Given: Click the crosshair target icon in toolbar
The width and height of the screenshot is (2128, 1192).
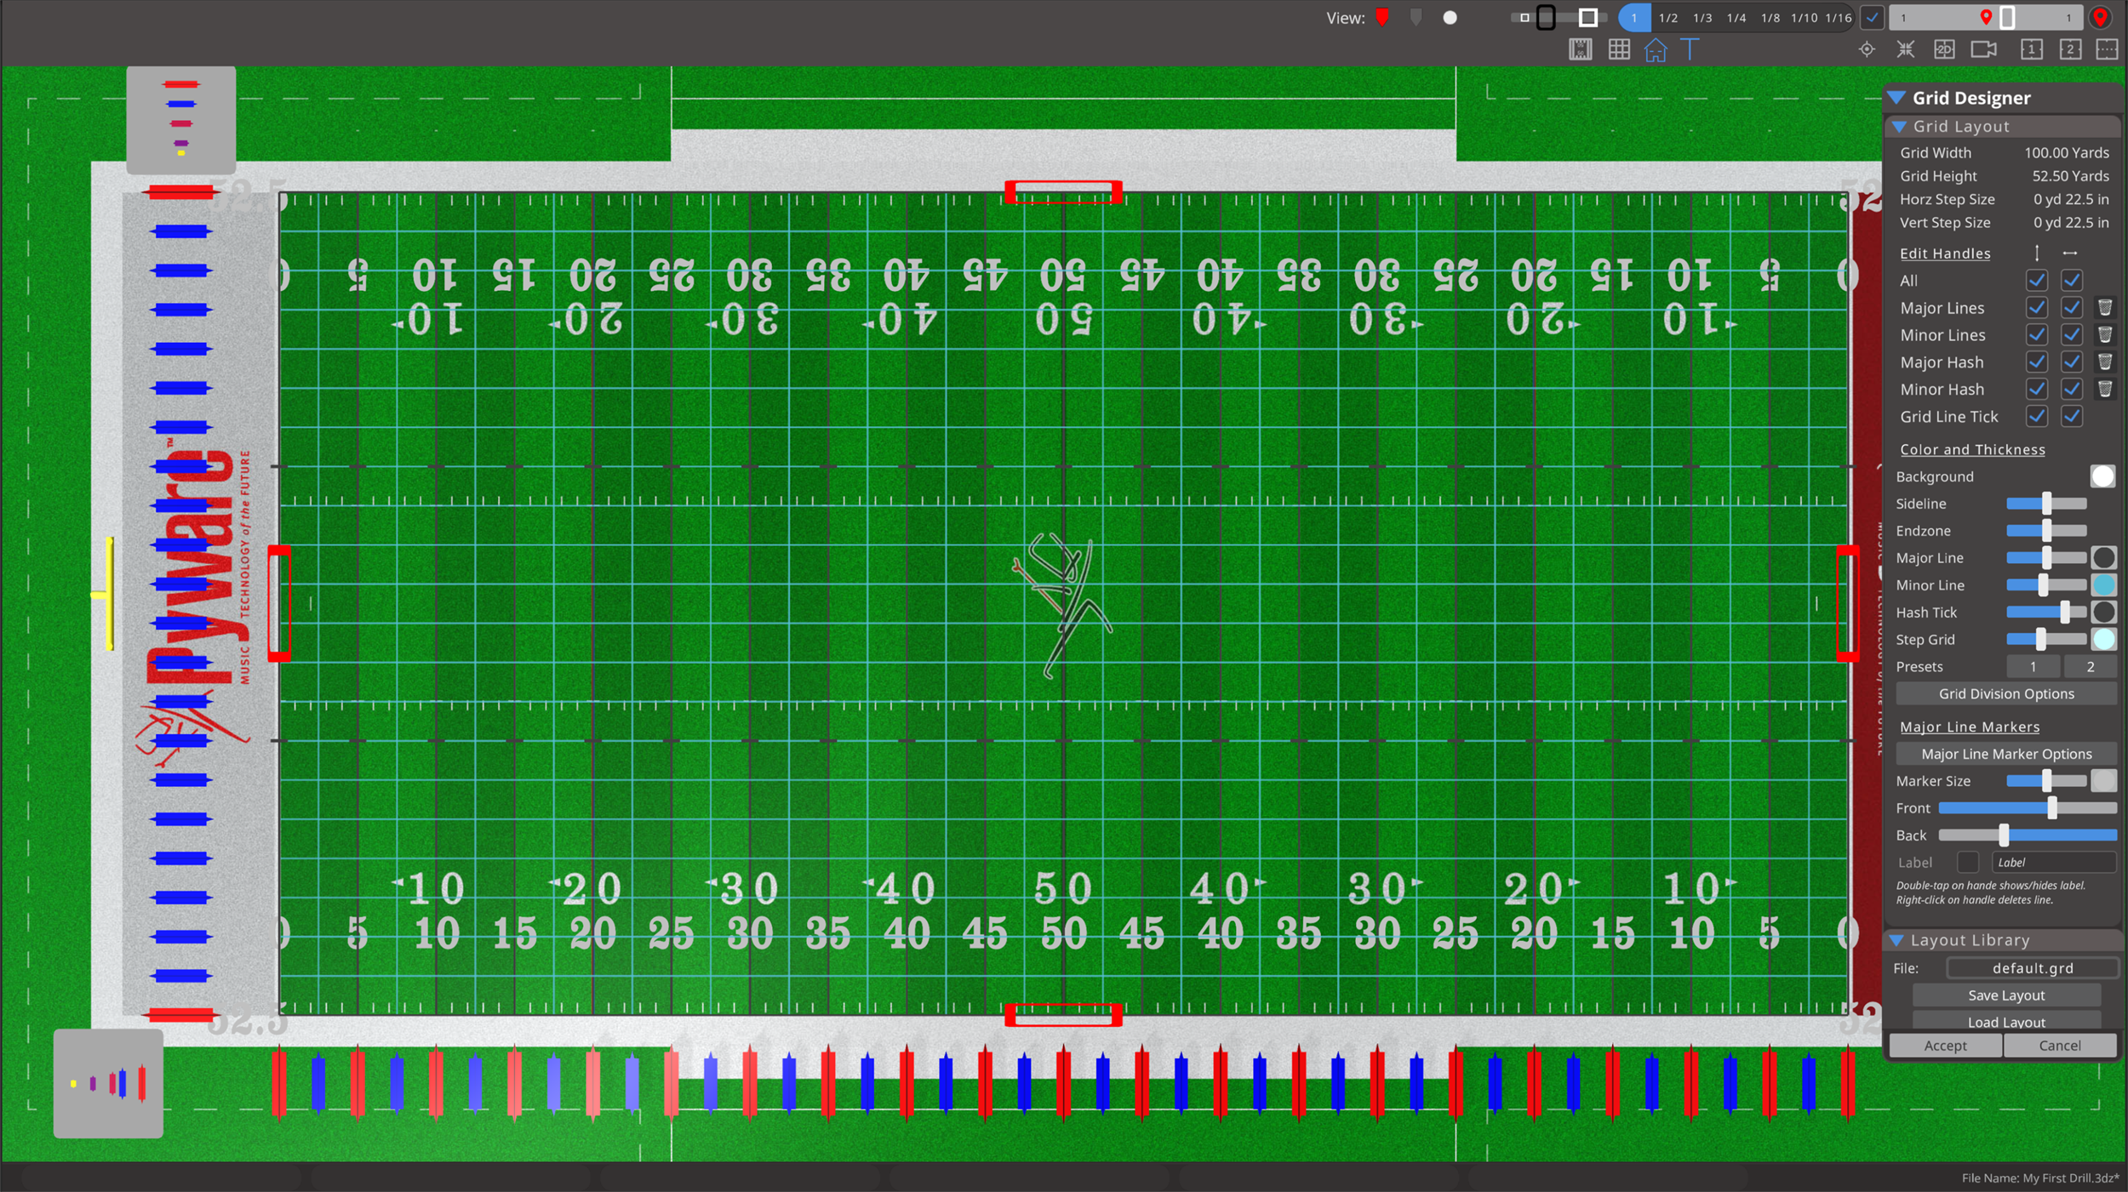Looking at the screenshot, I should (1867, 49).
